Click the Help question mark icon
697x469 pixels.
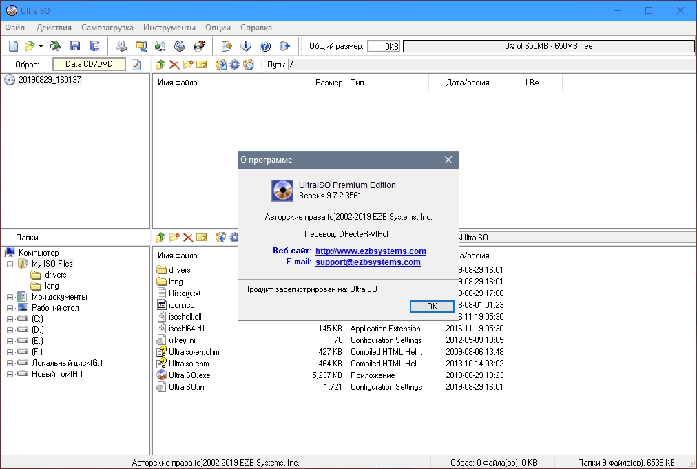pos(265,45)
